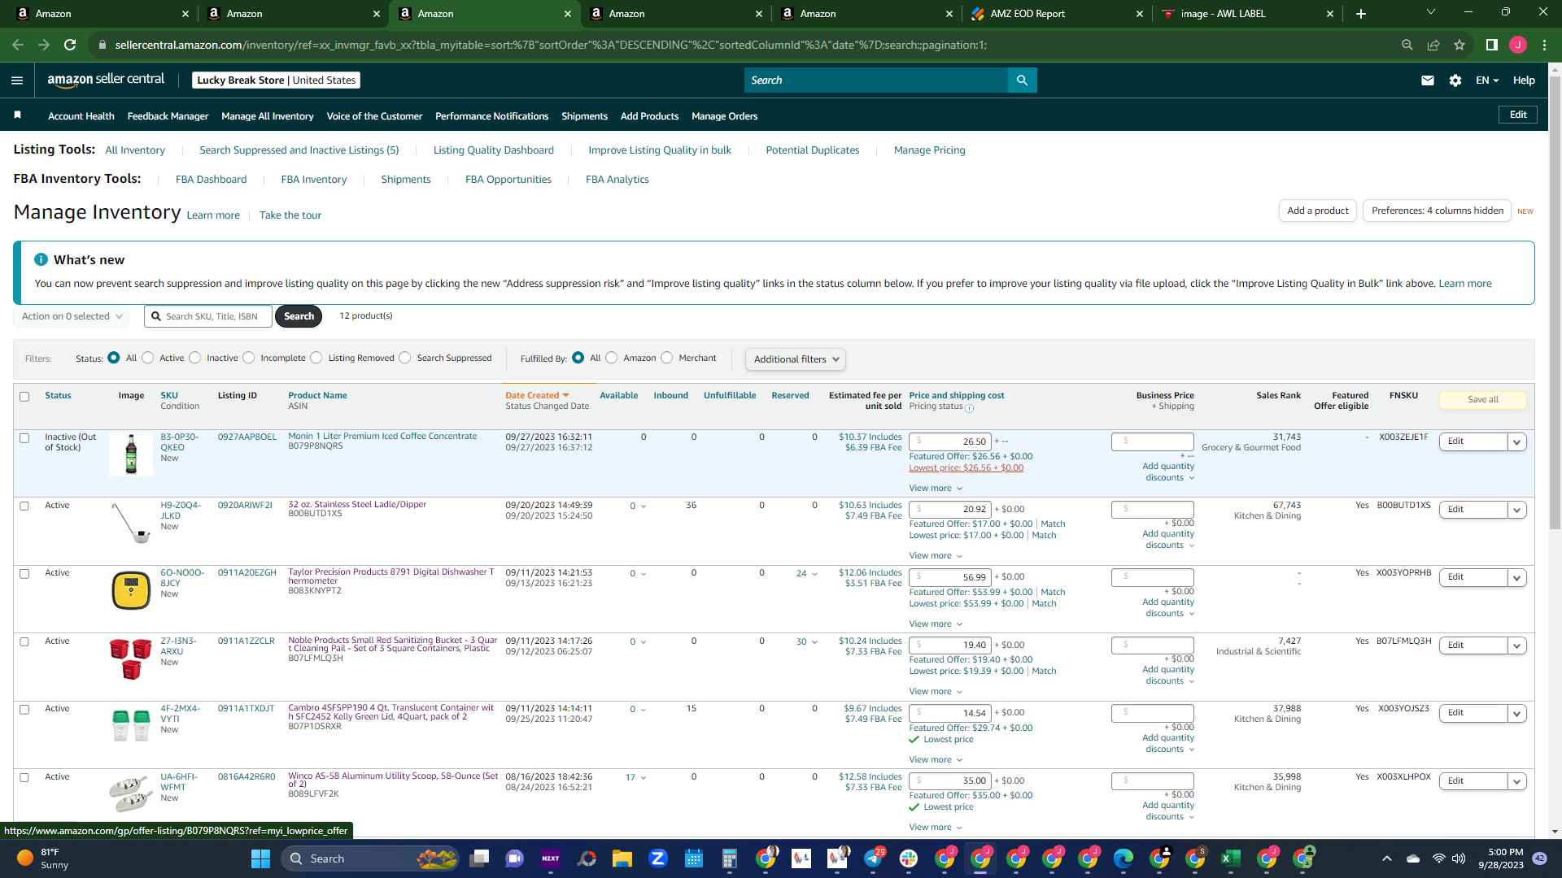Show hidden system tray icons
1562x878 pixels.
point(1387,858)
